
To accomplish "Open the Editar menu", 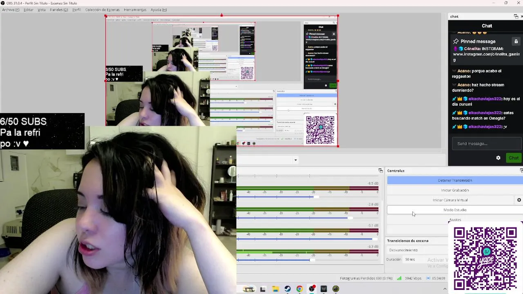I will (29, 10).
